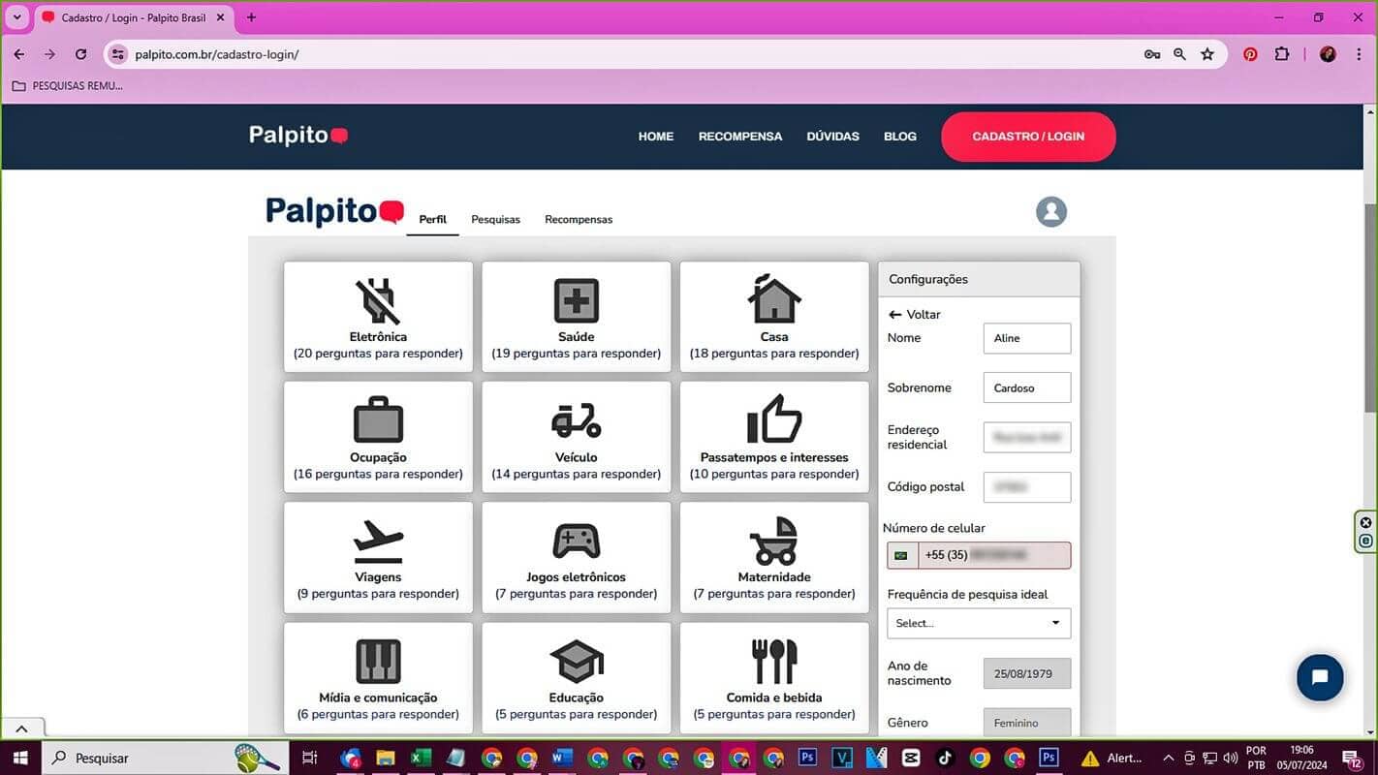The height and width of the screenshot is (775, 1378).
Task: Open Word from the taskbar
Action: 563,758
